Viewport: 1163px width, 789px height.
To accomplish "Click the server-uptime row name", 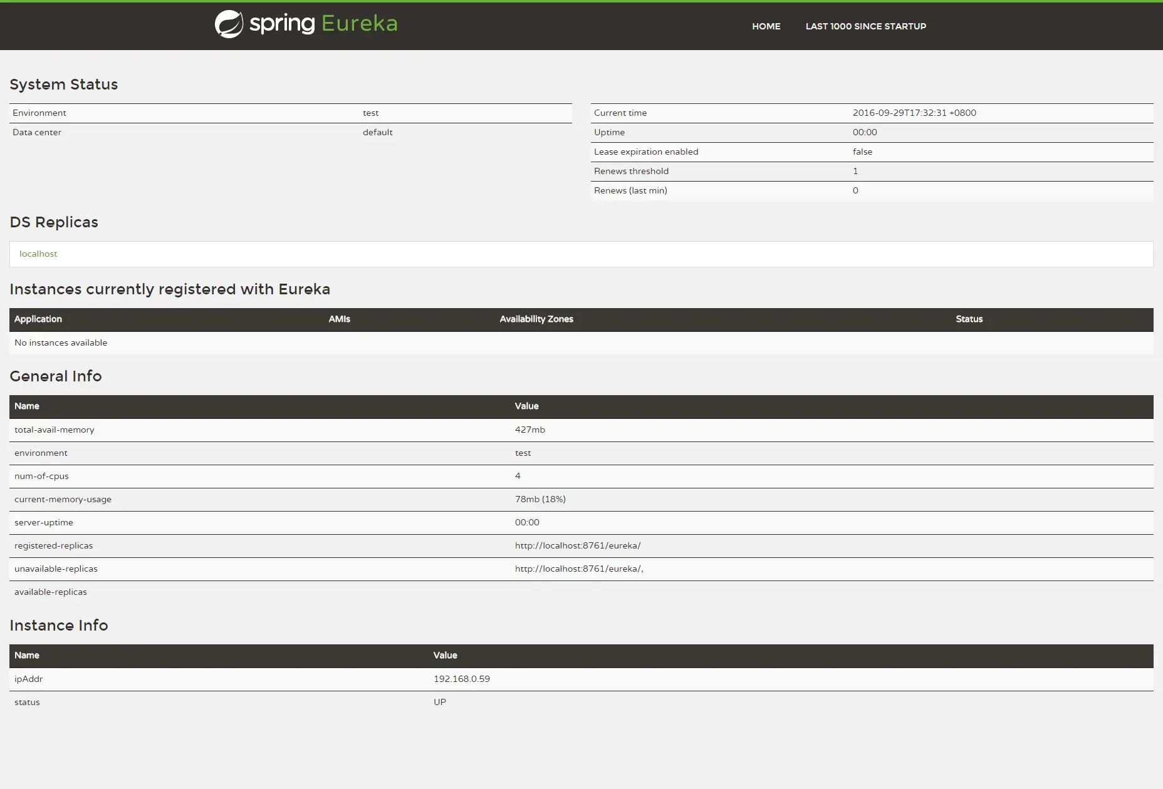I will (44, 522).
